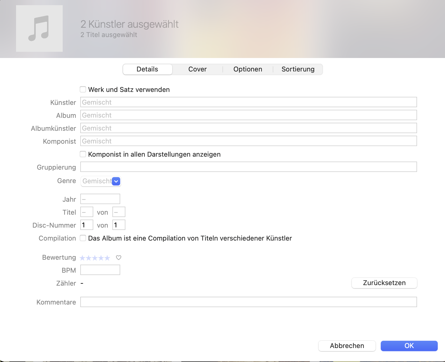Click the BPM input box
Image resolution: width=445 pixels, height=362 pixels.
[x=100, y=270]
